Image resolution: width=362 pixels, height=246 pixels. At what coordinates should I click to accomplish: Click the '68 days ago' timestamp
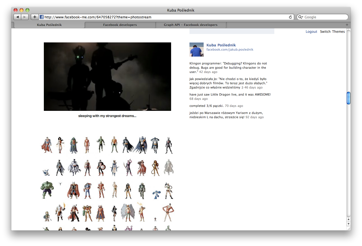[199, 99]
